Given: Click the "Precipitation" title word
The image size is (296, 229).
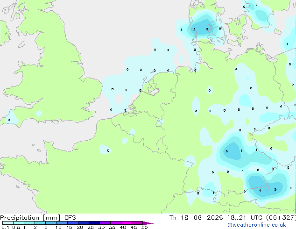Looking at the screenshot, I should (x=20, y=218).
